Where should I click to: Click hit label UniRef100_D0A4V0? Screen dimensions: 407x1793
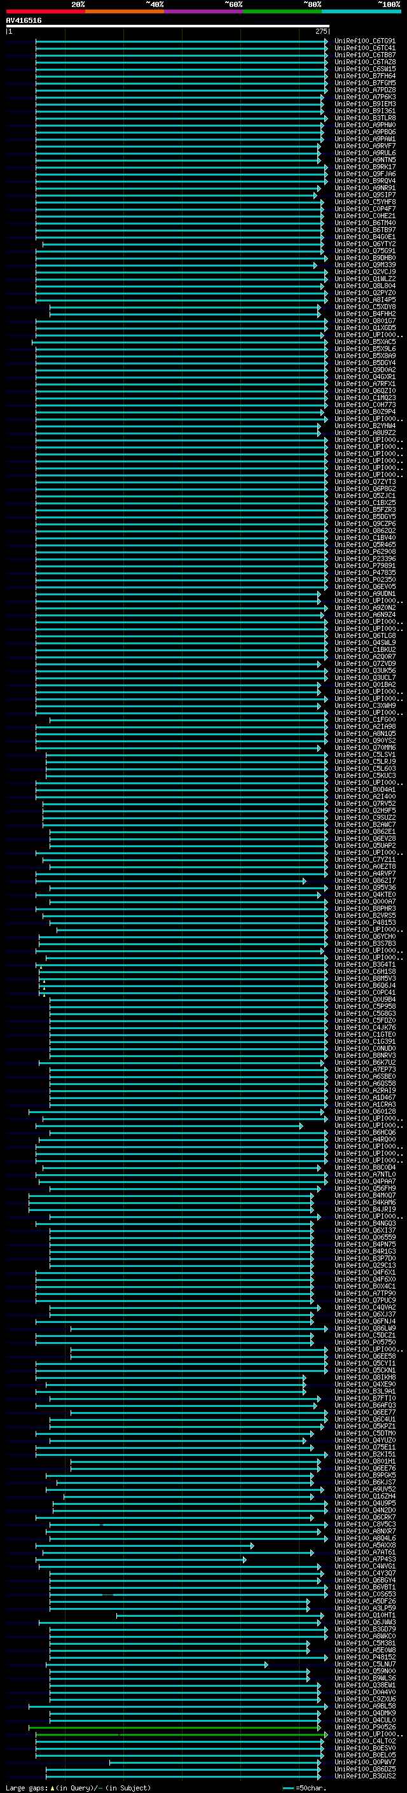tap(364, 1692)
